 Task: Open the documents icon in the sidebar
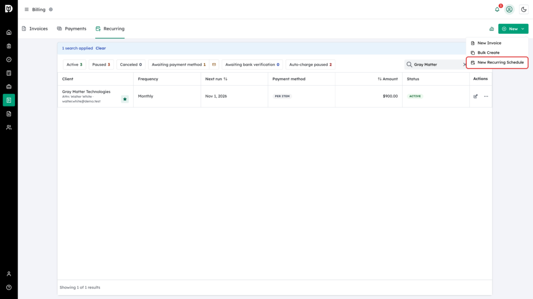point(9,114)
